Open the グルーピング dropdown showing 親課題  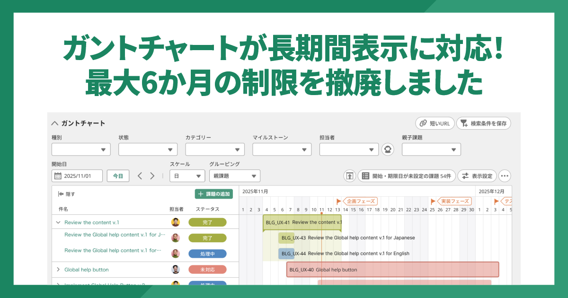(x=234, y=175)
